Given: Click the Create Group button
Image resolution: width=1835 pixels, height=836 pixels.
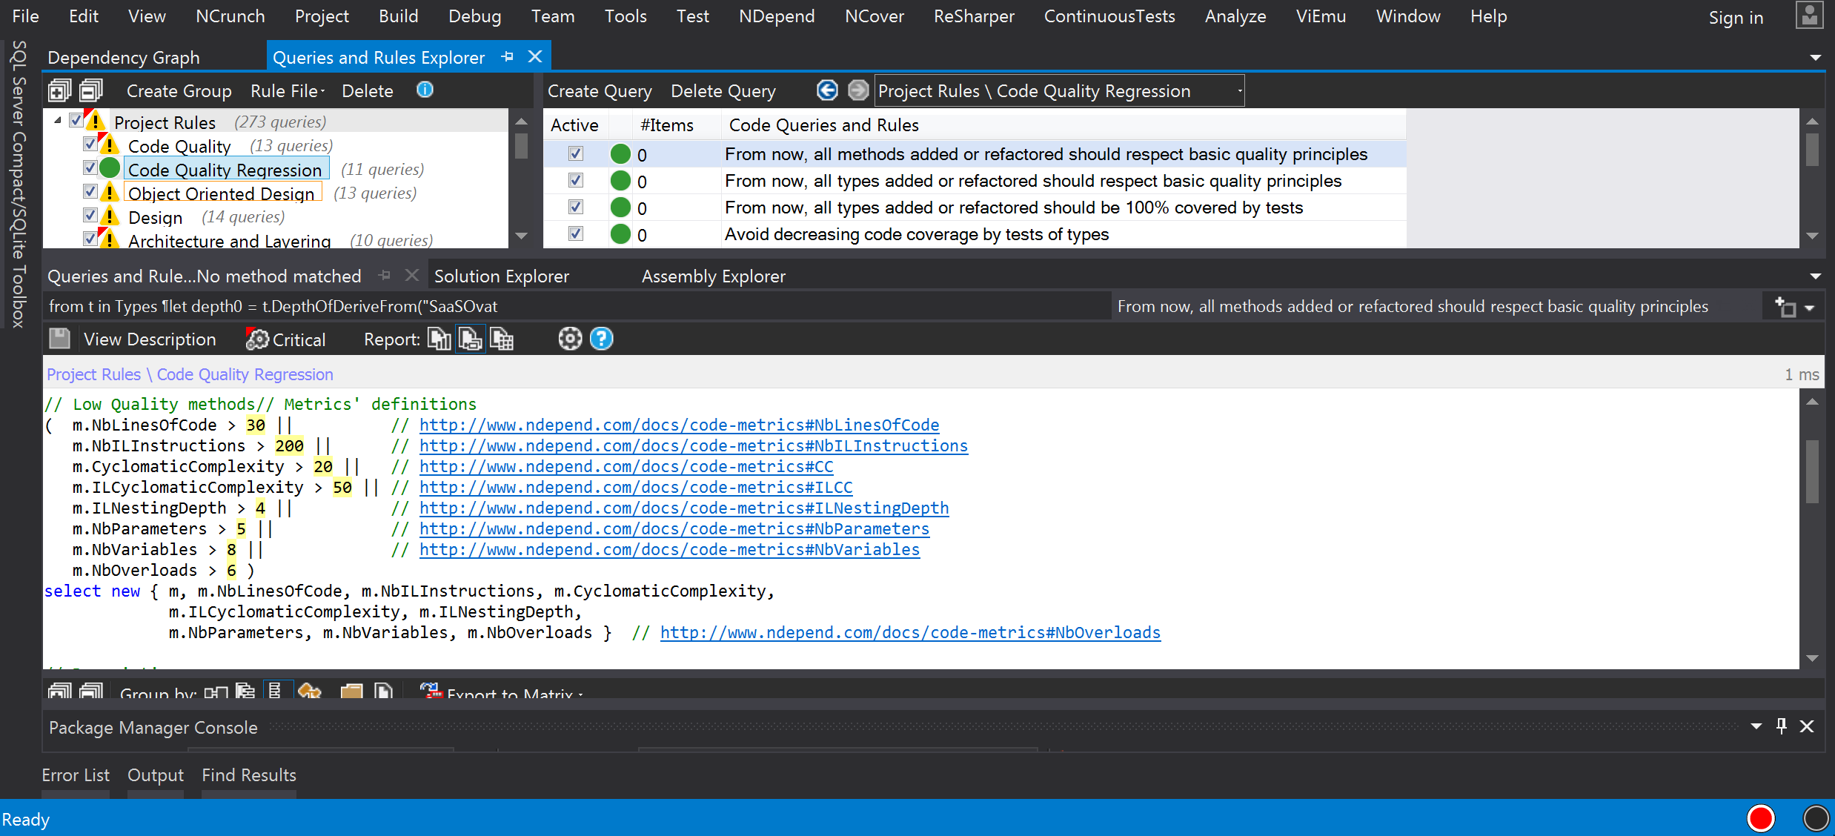Looking at the screenshot, I should (x=179, y=90).
